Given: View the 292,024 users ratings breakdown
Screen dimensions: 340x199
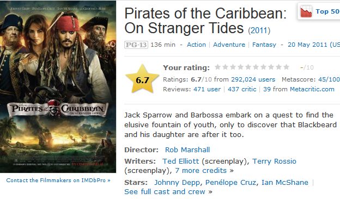Looking at the screenshot, I should (253, 79).
